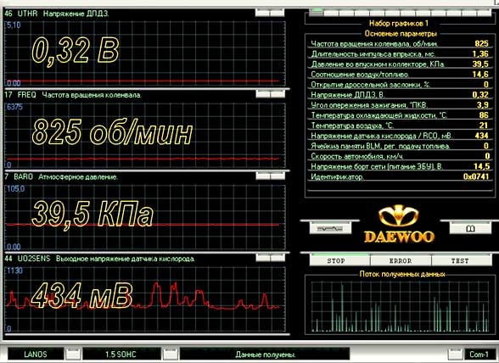
Task: Click the waveform graph icon button
Action: point(330,228)
